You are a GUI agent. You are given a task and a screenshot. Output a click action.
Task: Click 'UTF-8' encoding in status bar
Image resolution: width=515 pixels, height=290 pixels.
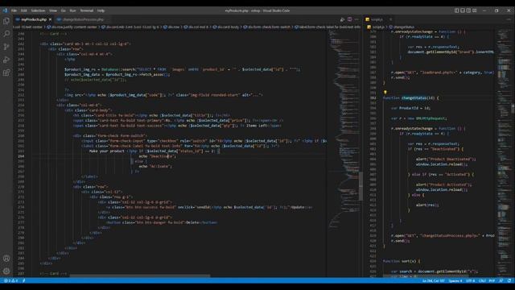(470, 281)
